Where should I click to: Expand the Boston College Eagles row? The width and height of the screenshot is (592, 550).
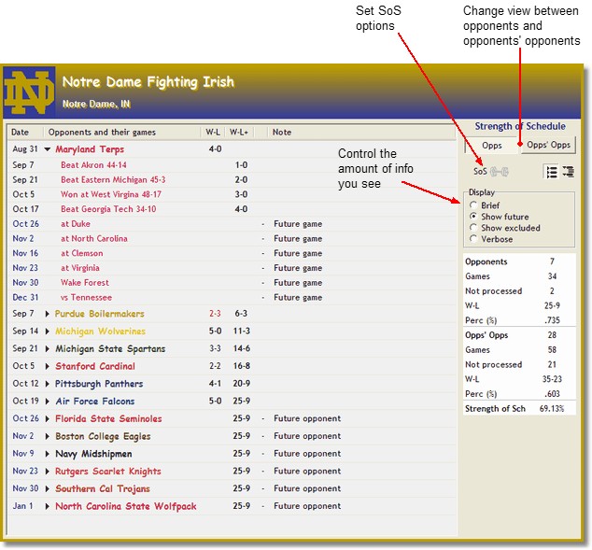48,436
